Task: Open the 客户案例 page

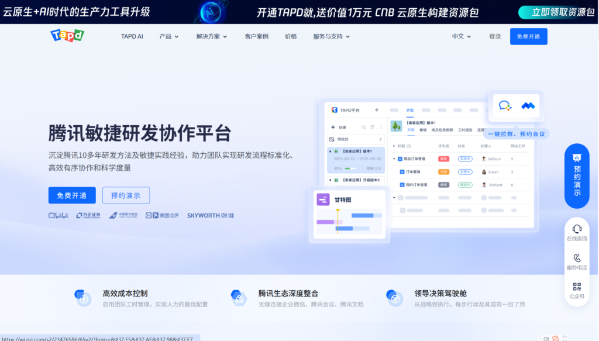Action: pyautogui.click(x=256, y=36)
